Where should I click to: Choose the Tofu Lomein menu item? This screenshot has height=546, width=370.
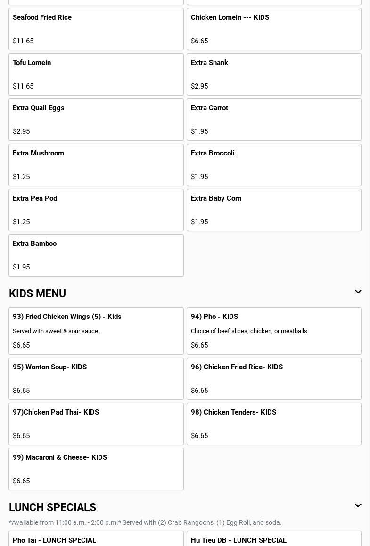(x=96, y=74)
